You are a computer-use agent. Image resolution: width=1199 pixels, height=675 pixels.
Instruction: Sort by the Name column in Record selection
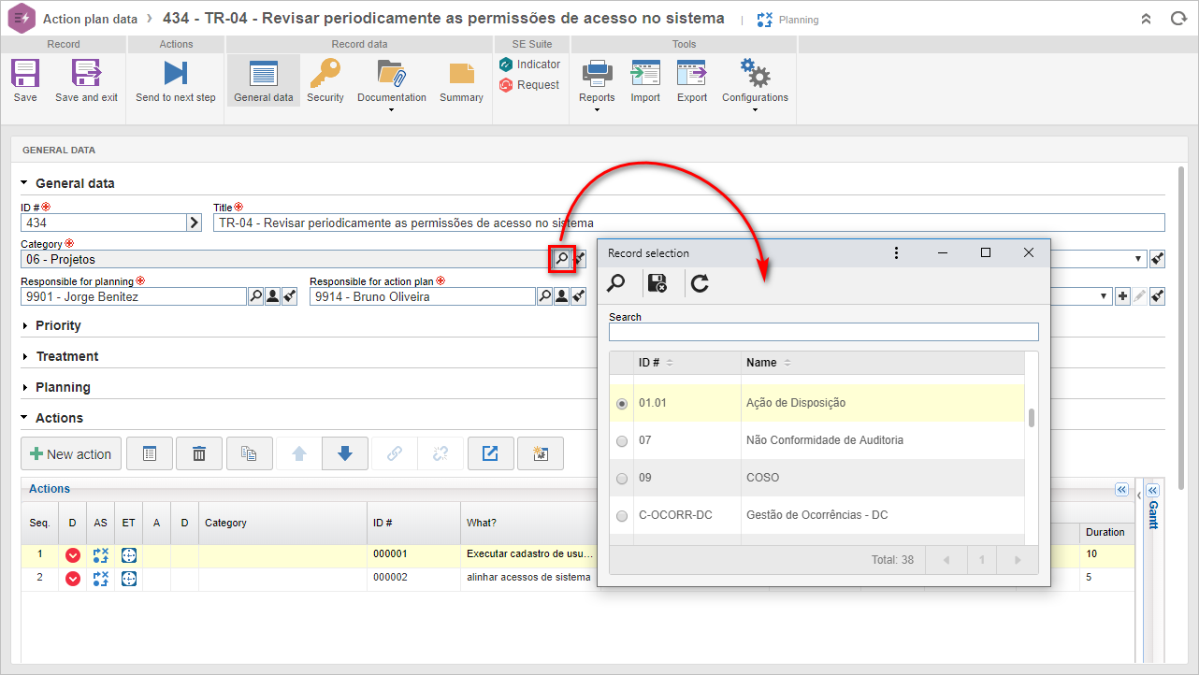coord(882,363)
